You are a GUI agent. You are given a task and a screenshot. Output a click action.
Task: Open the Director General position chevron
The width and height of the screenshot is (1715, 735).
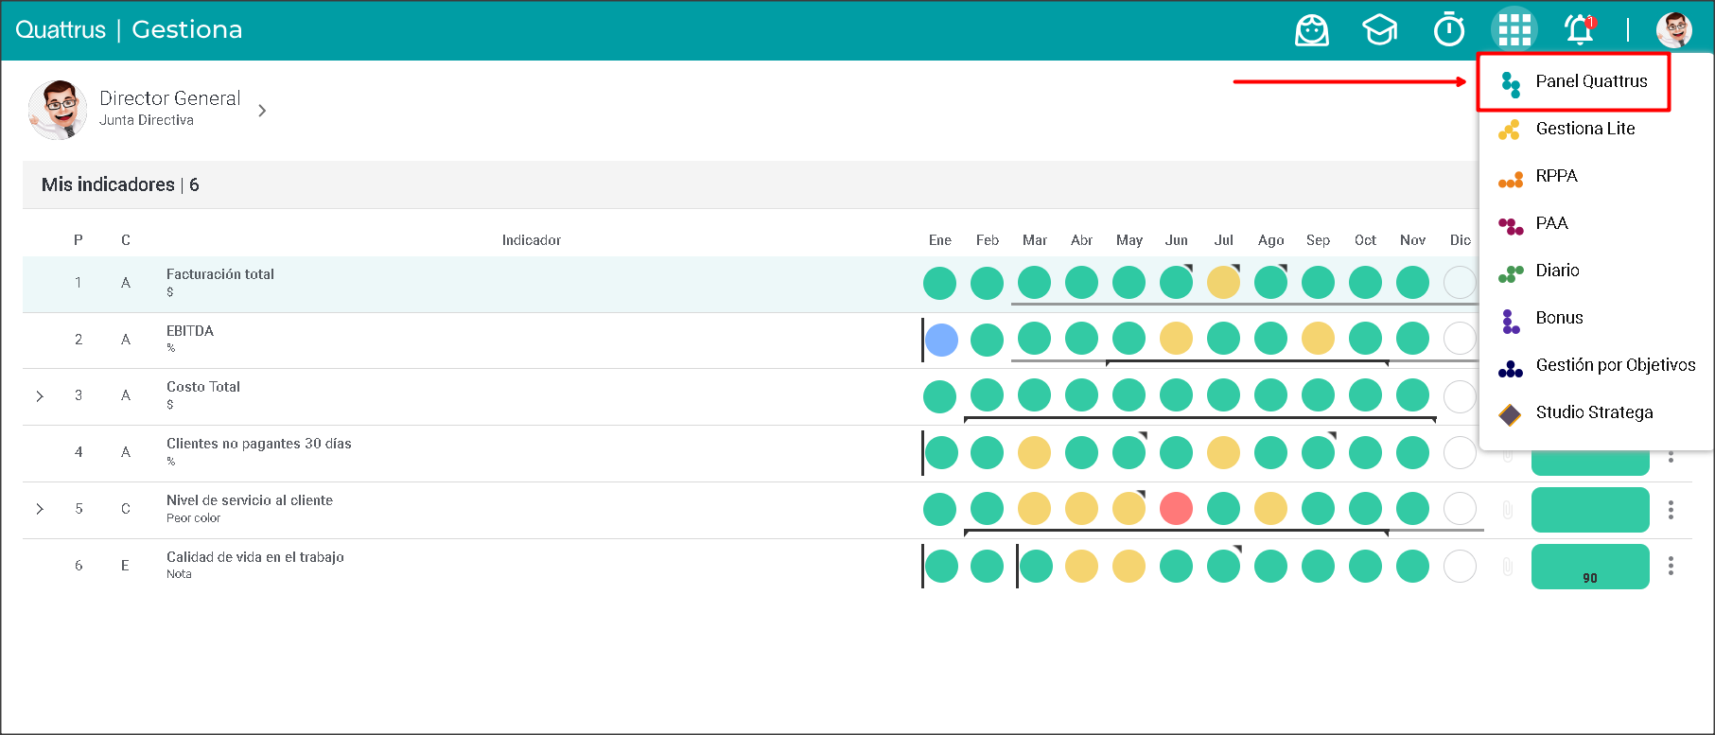click(262, 111)
